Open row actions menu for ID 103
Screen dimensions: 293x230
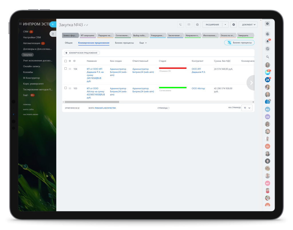pyautogui.click(x=70, y=89)
